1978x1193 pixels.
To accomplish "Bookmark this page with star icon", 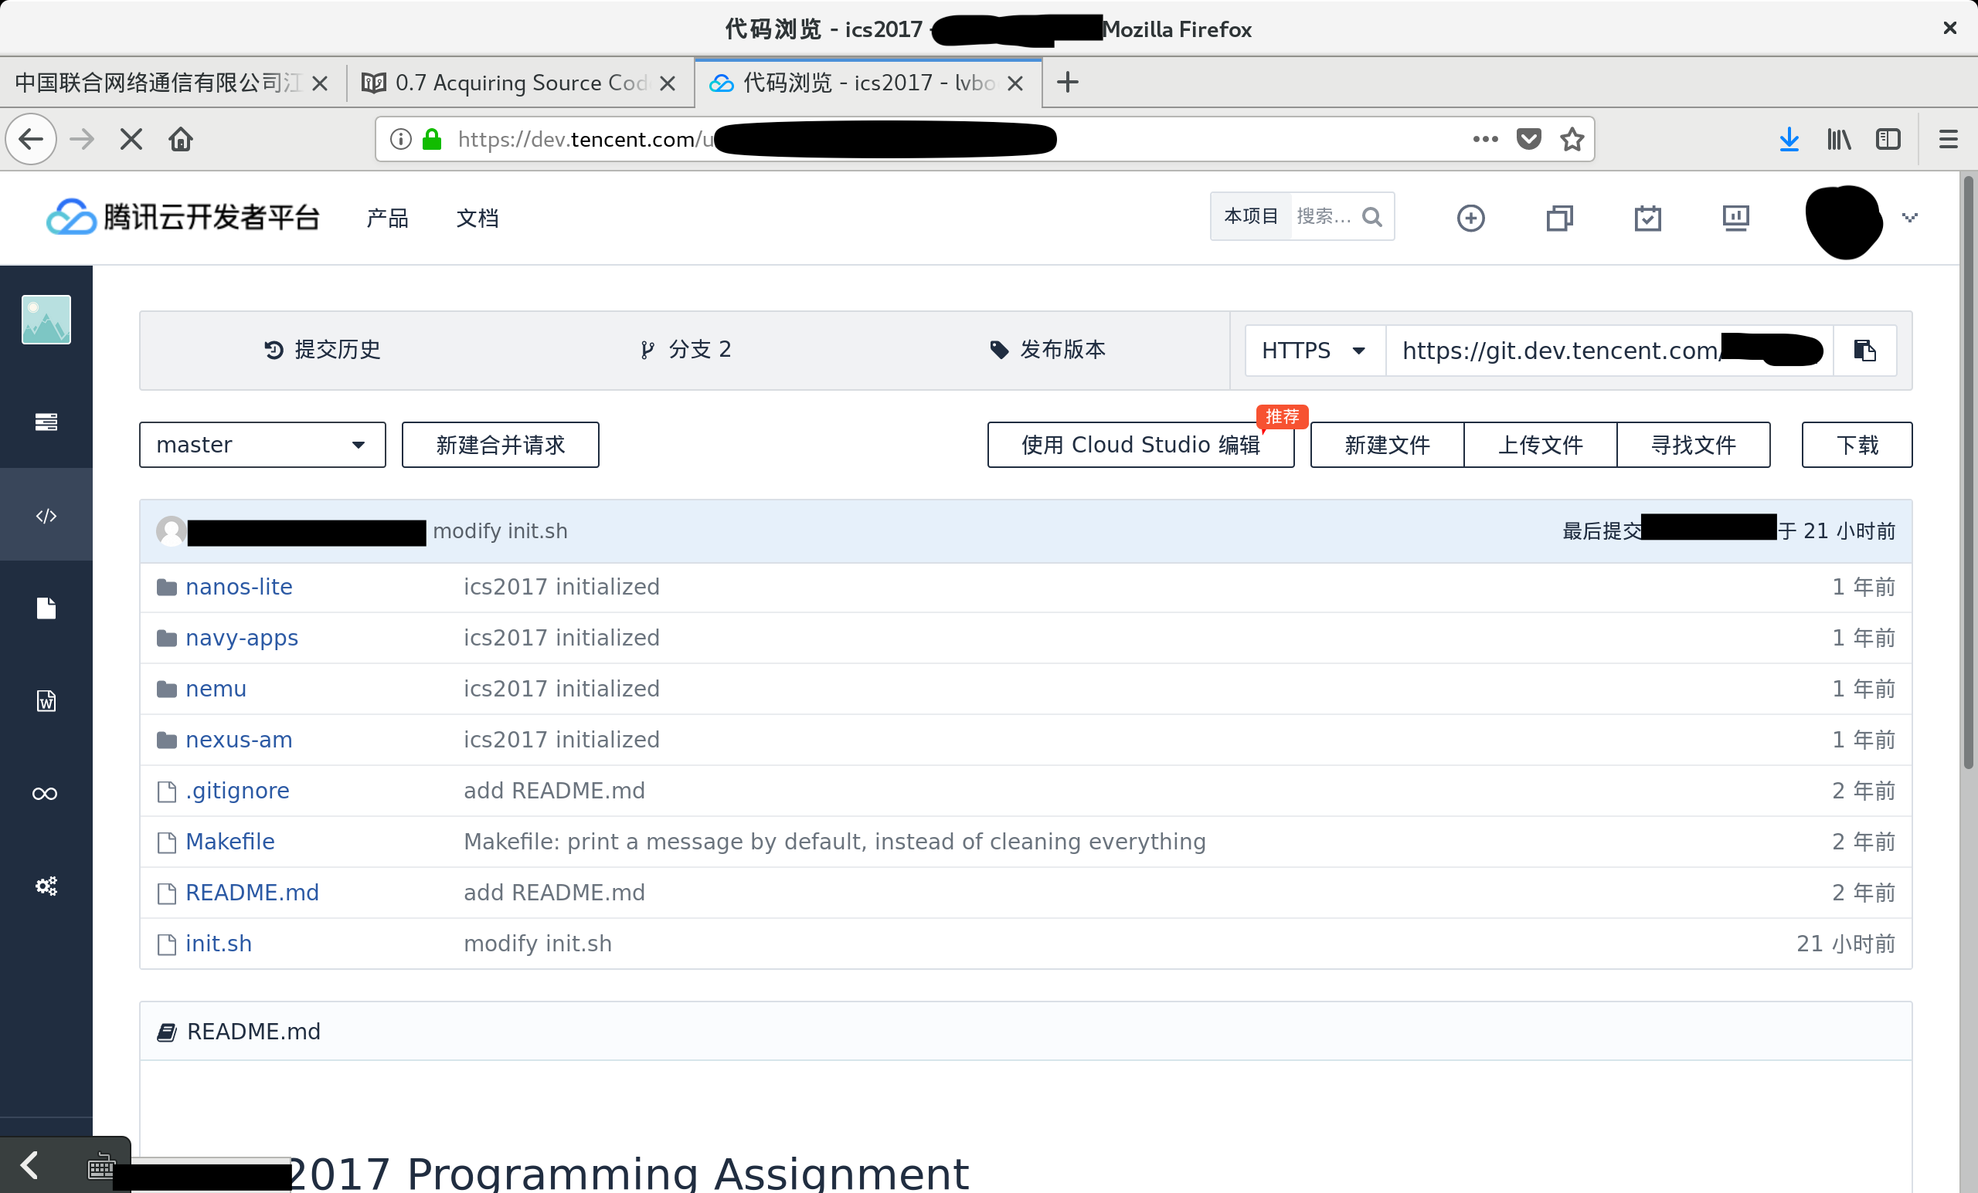I will [x=1571, y=140].
